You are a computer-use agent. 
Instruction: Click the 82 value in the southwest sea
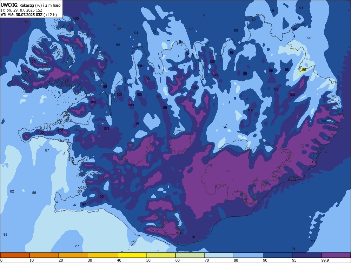[x=12, y=191]
